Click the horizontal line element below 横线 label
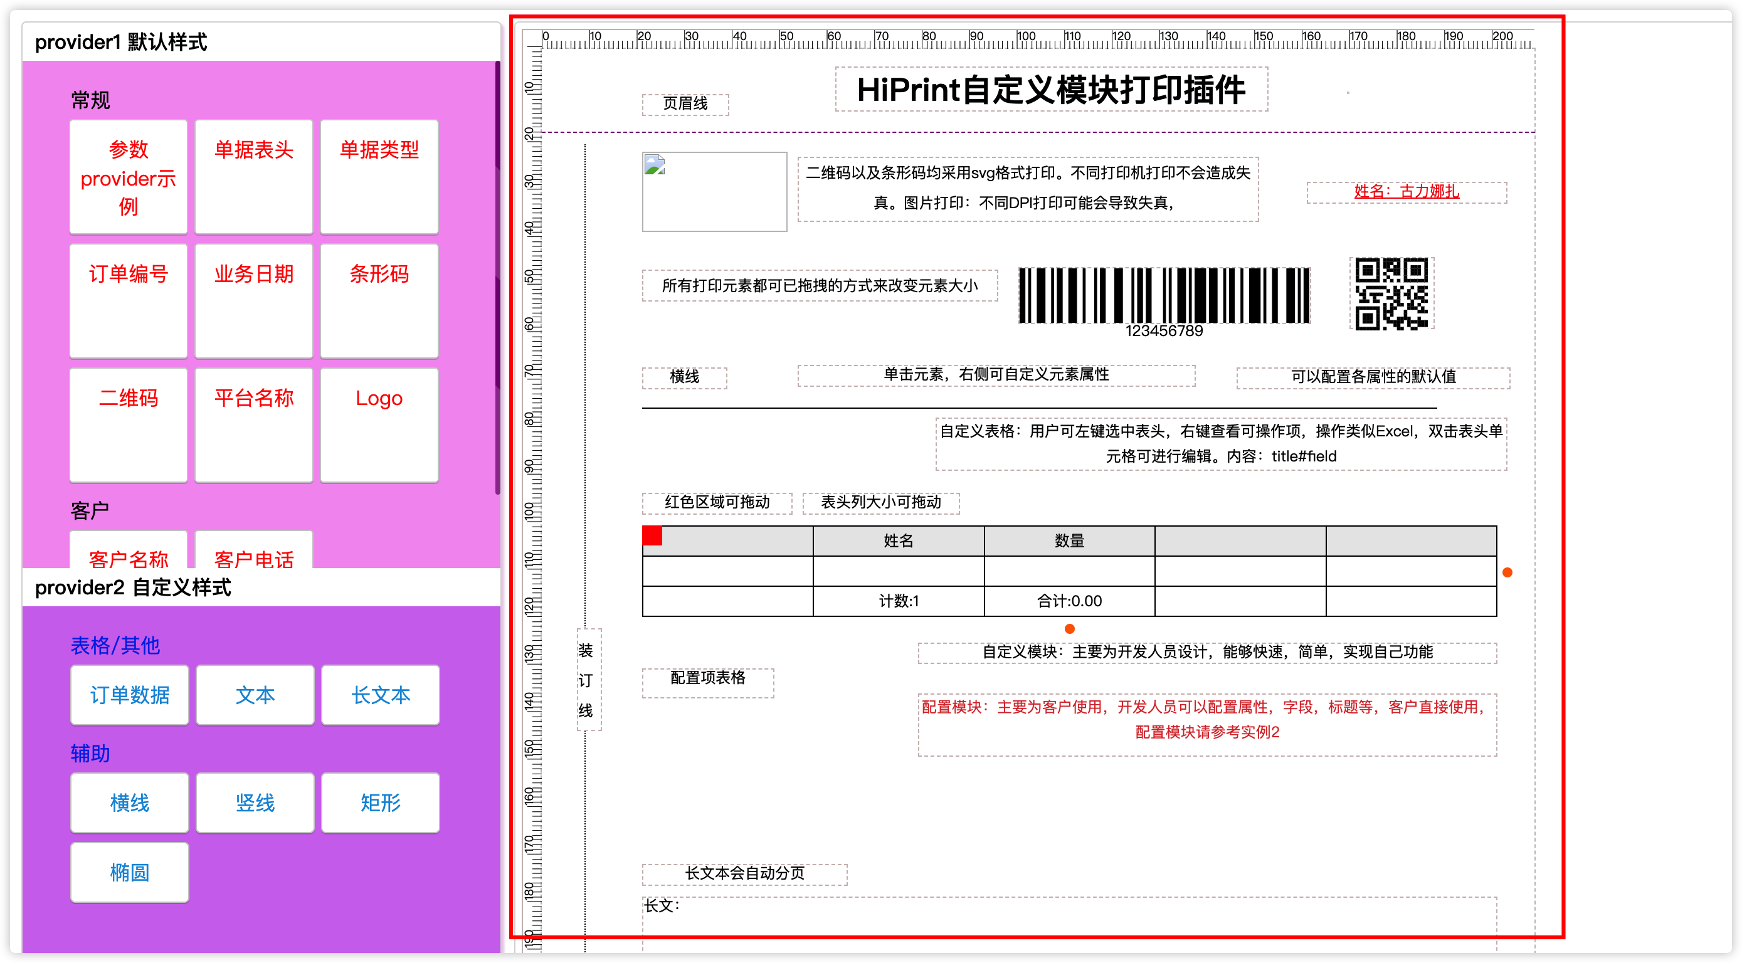 pos(1040,409)
